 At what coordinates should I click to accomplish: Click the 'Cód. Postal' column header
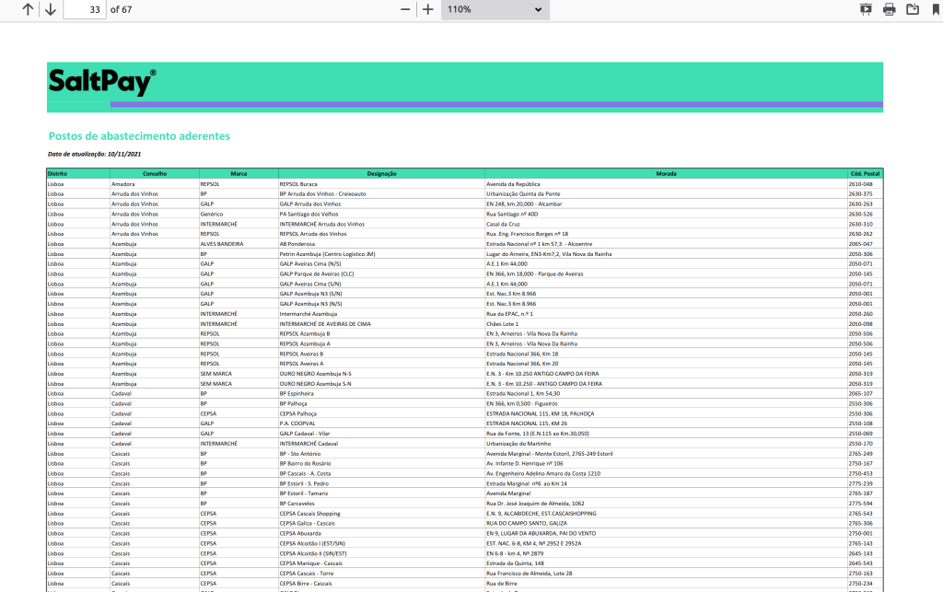tap(866, 174)
